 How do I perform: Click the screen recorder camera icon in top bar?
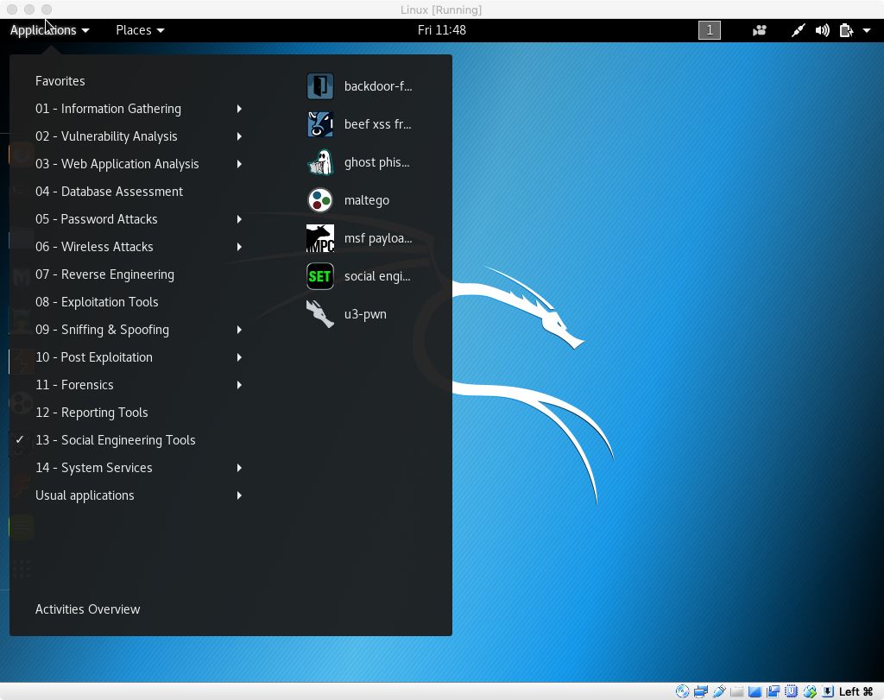[x=760, y=30]
